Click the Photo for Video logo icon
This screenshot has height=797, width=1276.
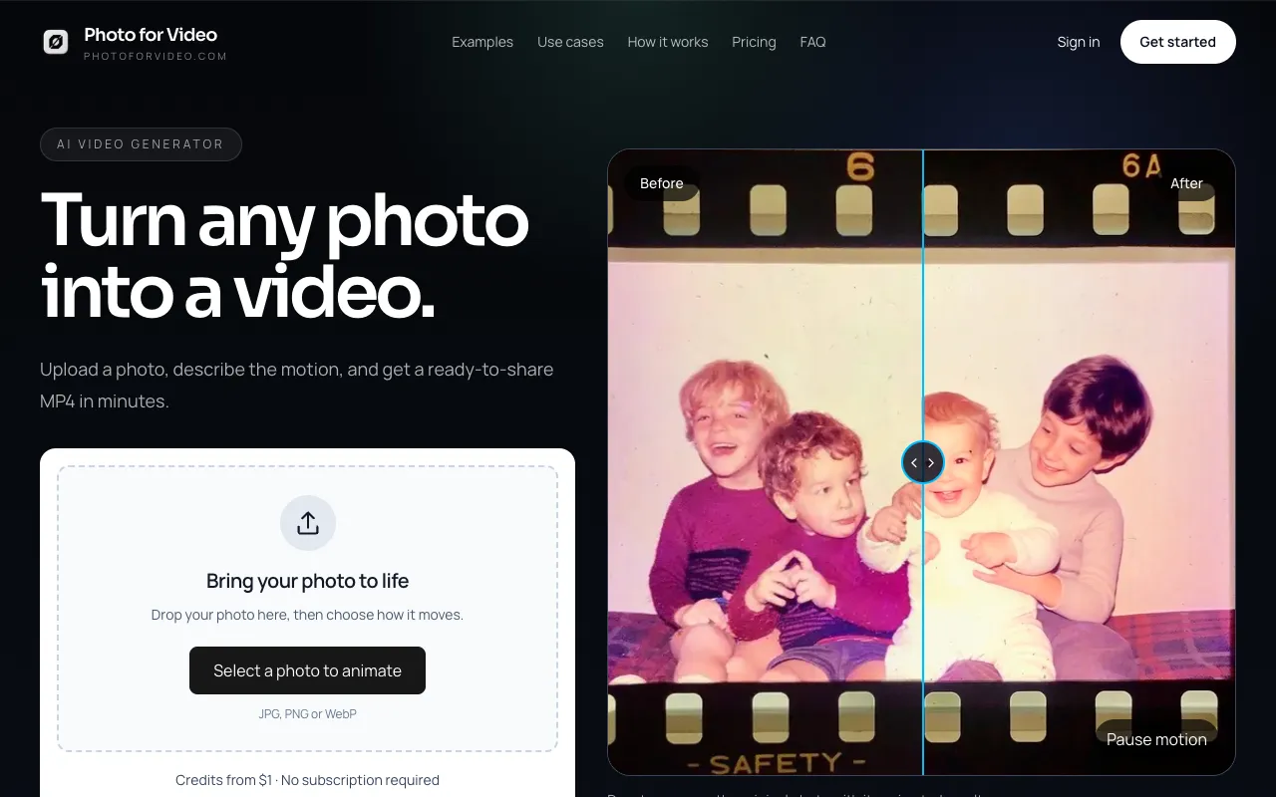click(56, 42)
